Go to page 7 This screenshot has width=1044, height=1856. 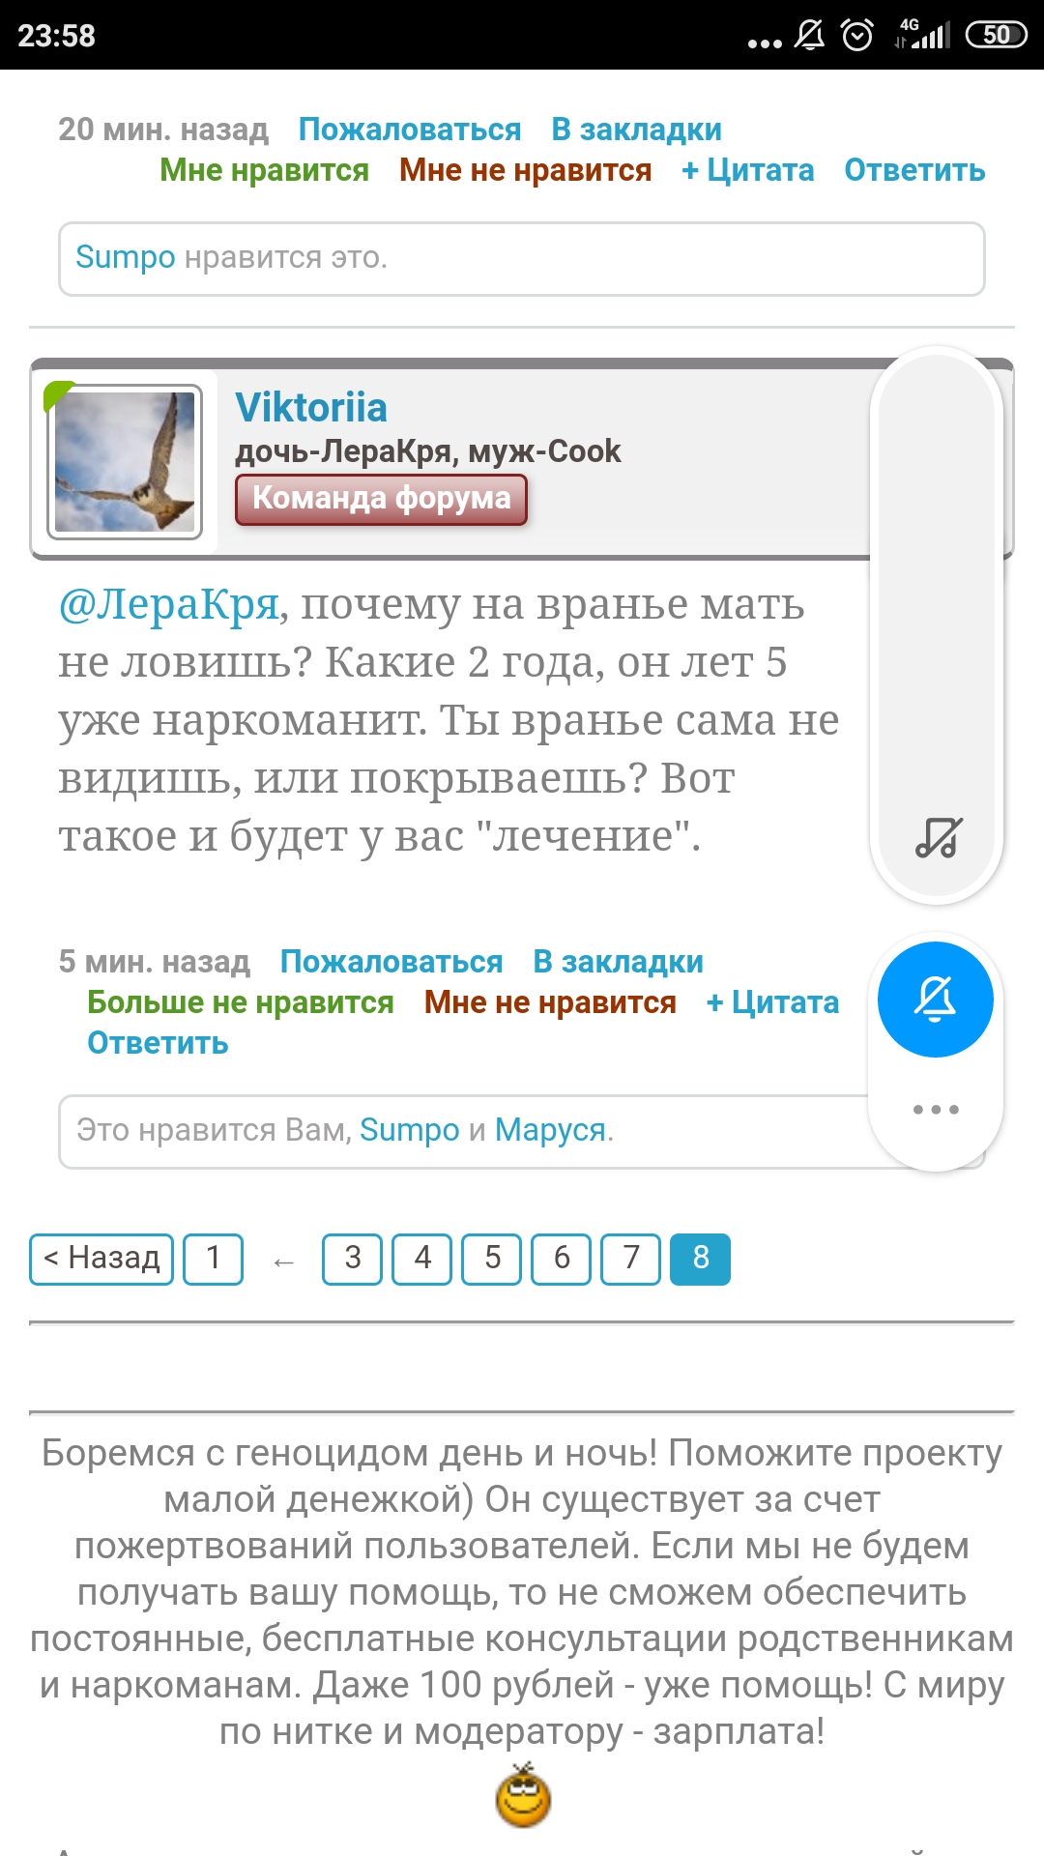coord(630,1259)
